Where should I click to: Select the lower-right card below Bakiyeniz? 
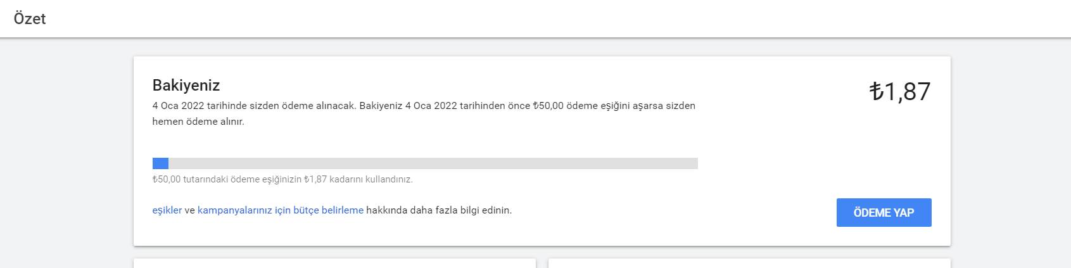[x=749, y=263]
